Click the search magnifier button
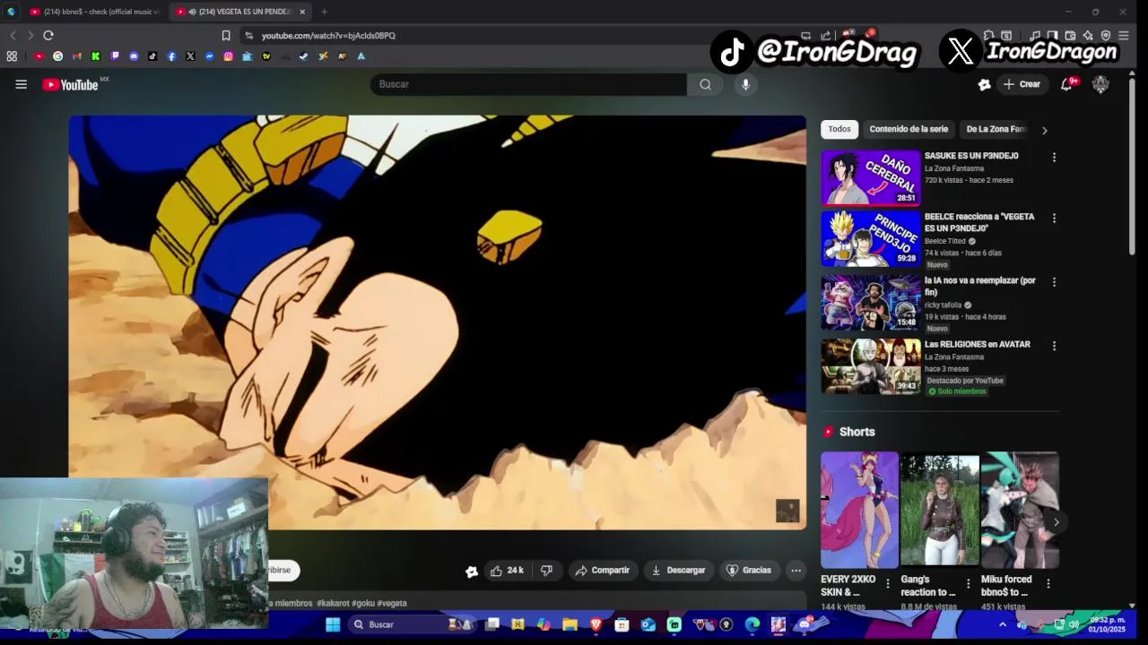This screenshot has height=645, width=1148. pos(705,84)
